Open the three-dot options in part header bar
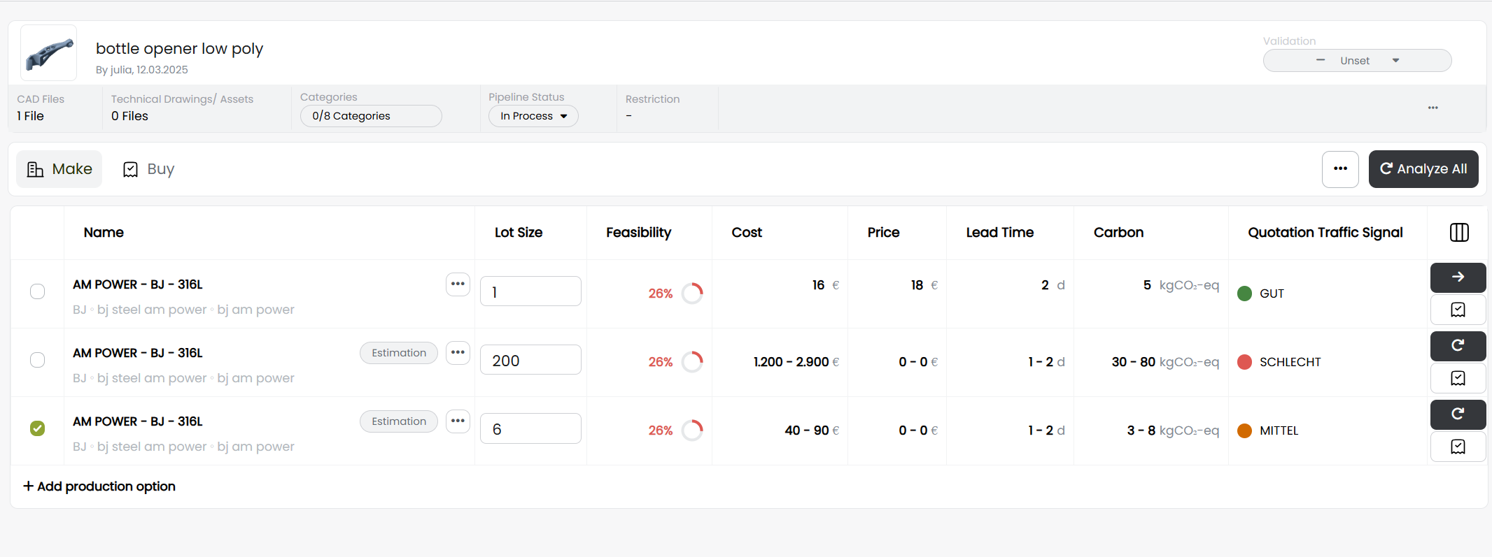This screenshot has width=1492, height=557. [x=1433, y=108]
